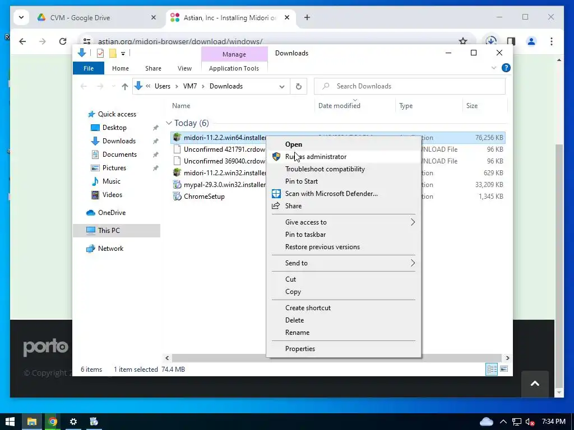Select Network in the navigation pane
This screenshot has width=574, height=430.
tap(110, 248)
